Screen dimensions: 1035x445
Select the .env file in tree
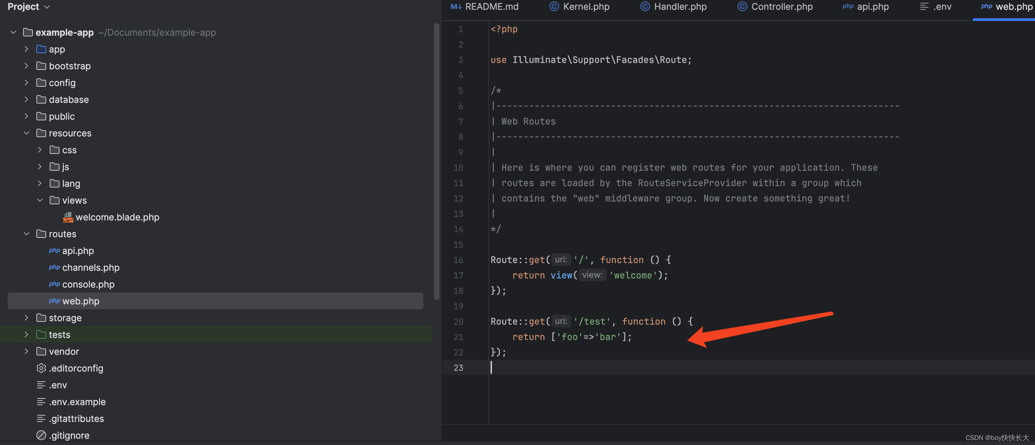point(58,385)
